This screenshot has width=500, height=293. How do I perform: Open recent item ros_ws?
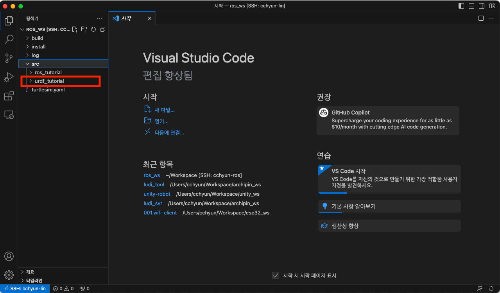tap(152, 175)
